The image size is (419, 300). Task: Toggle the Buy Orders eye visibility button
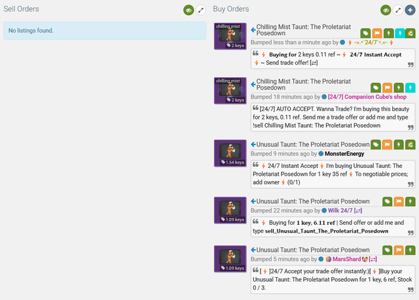386,10
